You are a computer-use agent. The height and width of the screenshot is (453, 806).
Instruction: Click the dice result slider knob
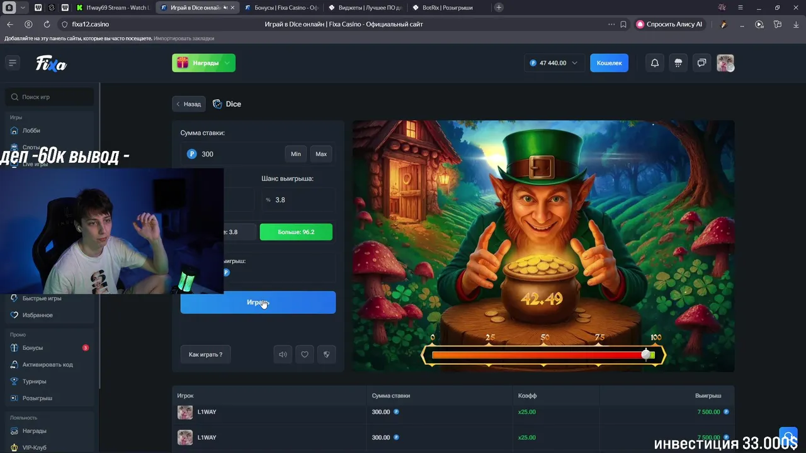click(x=646, y=355)
